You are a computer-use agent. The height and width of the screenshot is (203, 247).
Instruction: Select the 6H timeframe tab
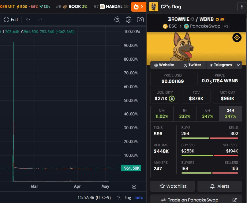[x=208, y=114]
